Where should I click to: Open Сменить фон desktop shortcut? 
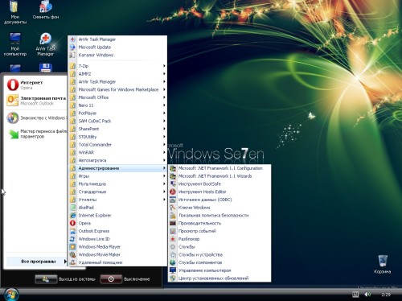point(46,10)
